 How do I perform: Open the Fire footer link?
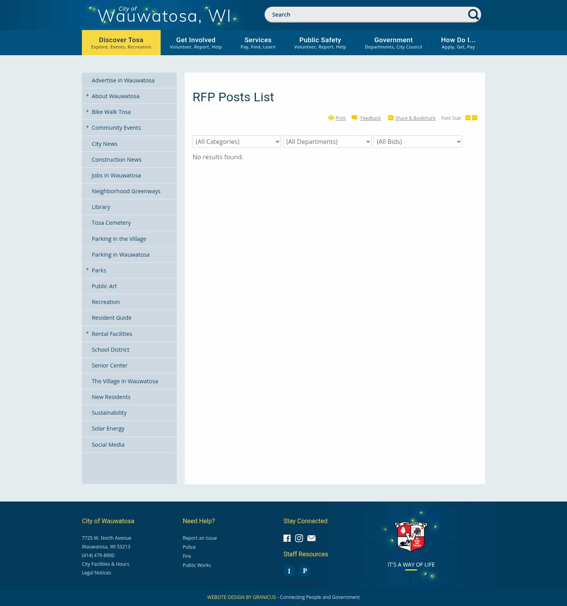tap(187, 556)
